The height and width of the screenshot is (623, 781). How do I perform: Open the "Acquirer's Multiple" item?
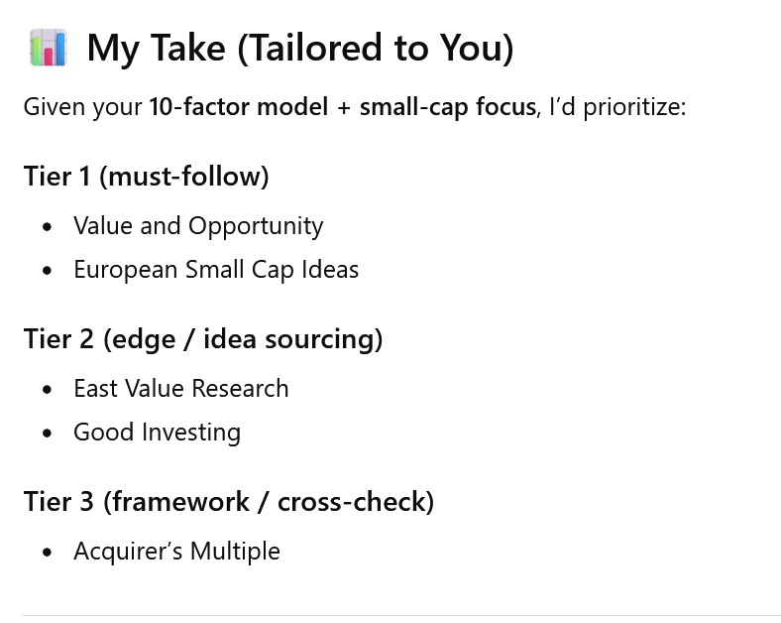(x=176, y=551)
